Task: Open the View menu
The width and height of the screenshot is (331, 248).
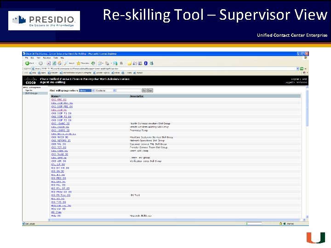Action: [39, 58]
